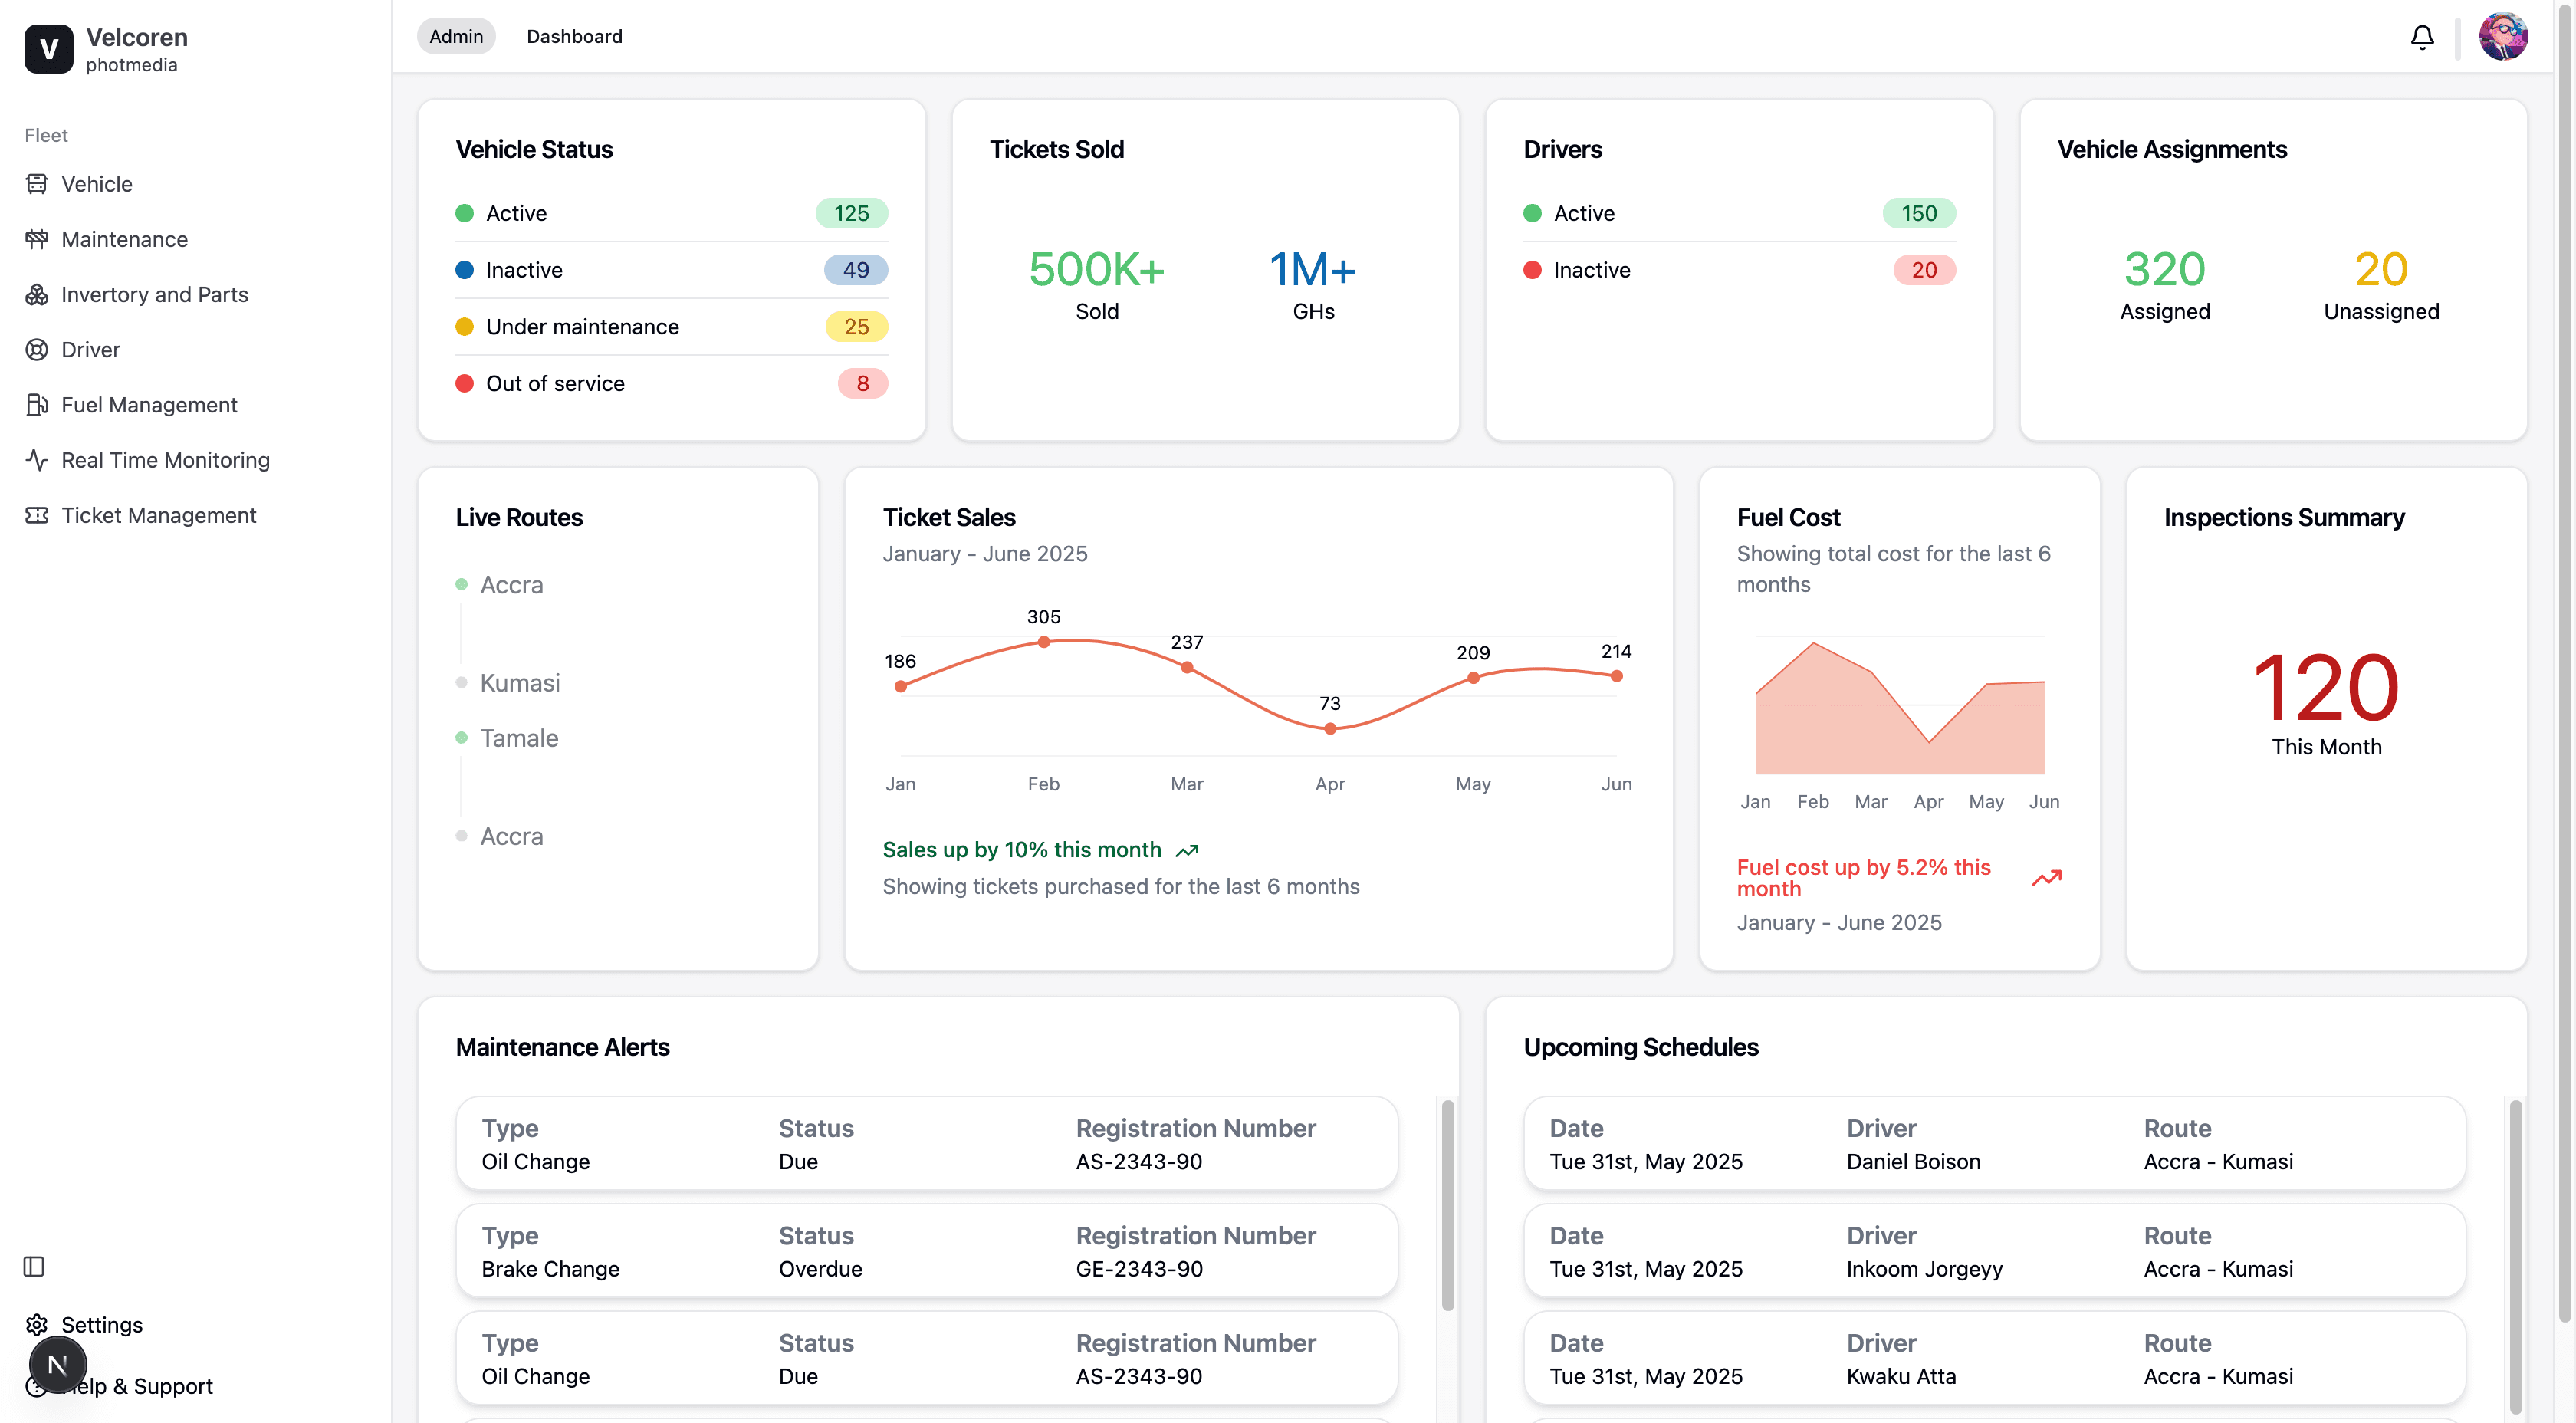Click Velcoren workspace name
The image size is (2576, 1423).
click(x=136, y=37)
